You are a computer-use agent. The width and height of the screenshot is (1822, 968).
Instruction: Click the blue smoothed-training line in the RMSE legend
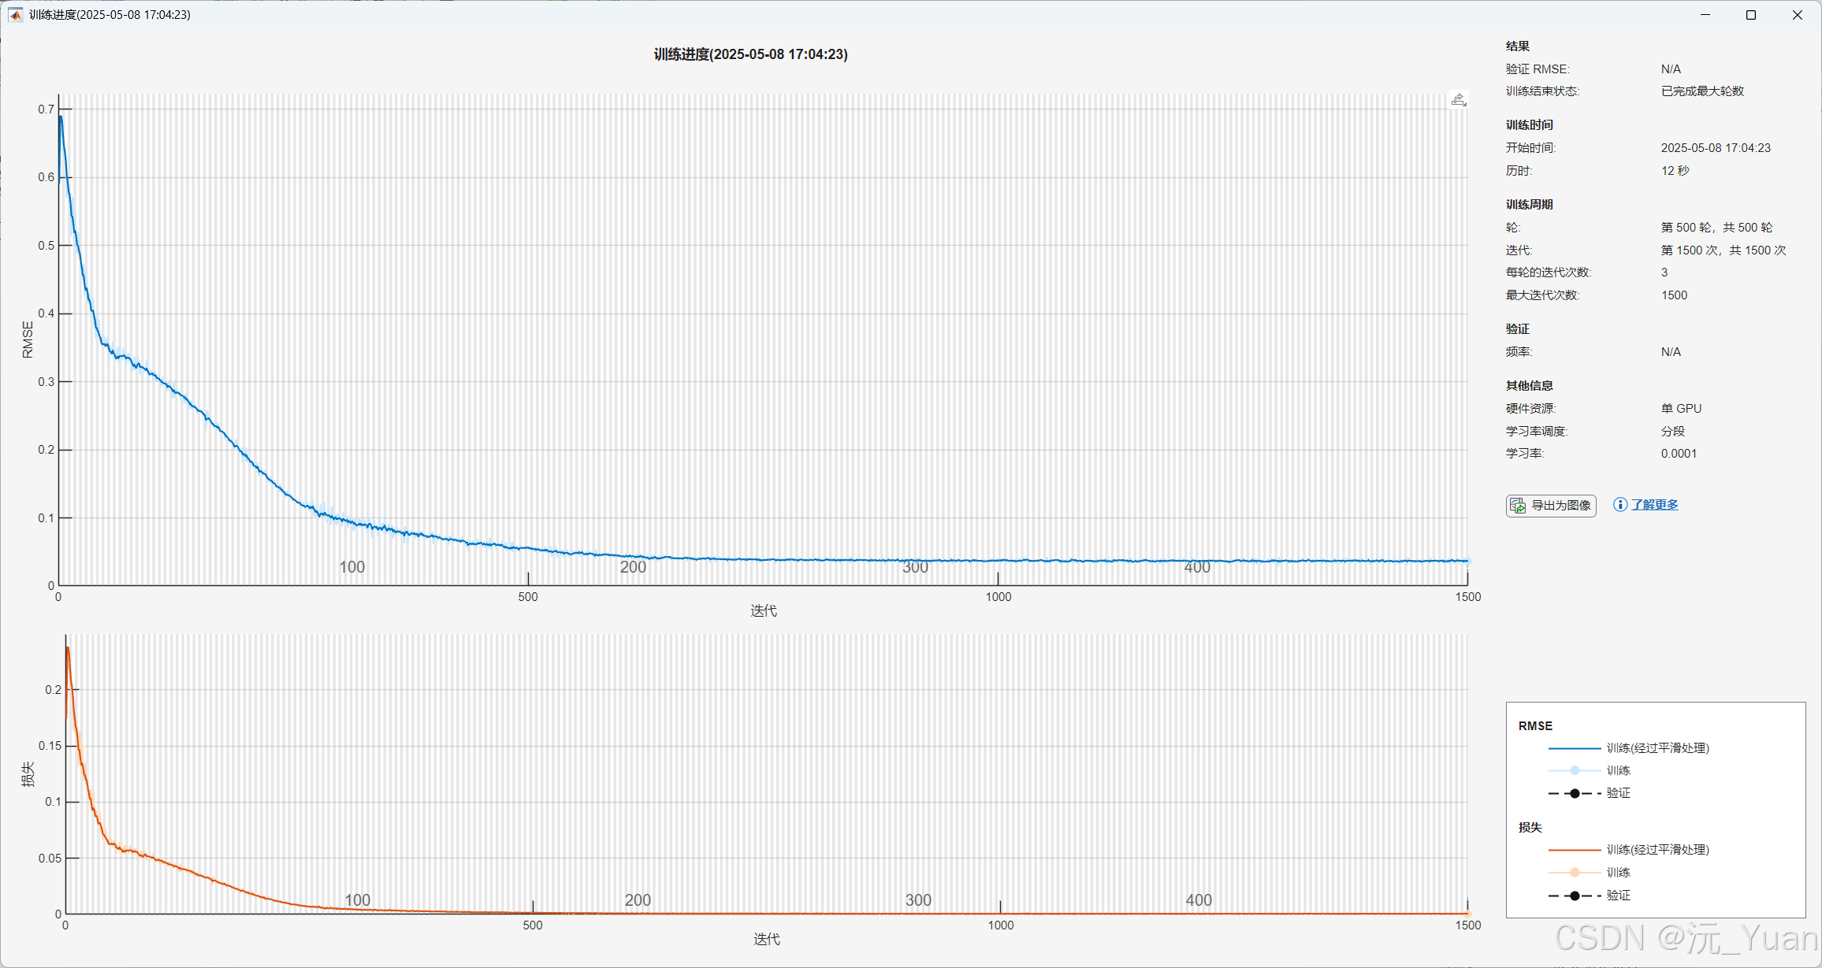click(1574, 748)
